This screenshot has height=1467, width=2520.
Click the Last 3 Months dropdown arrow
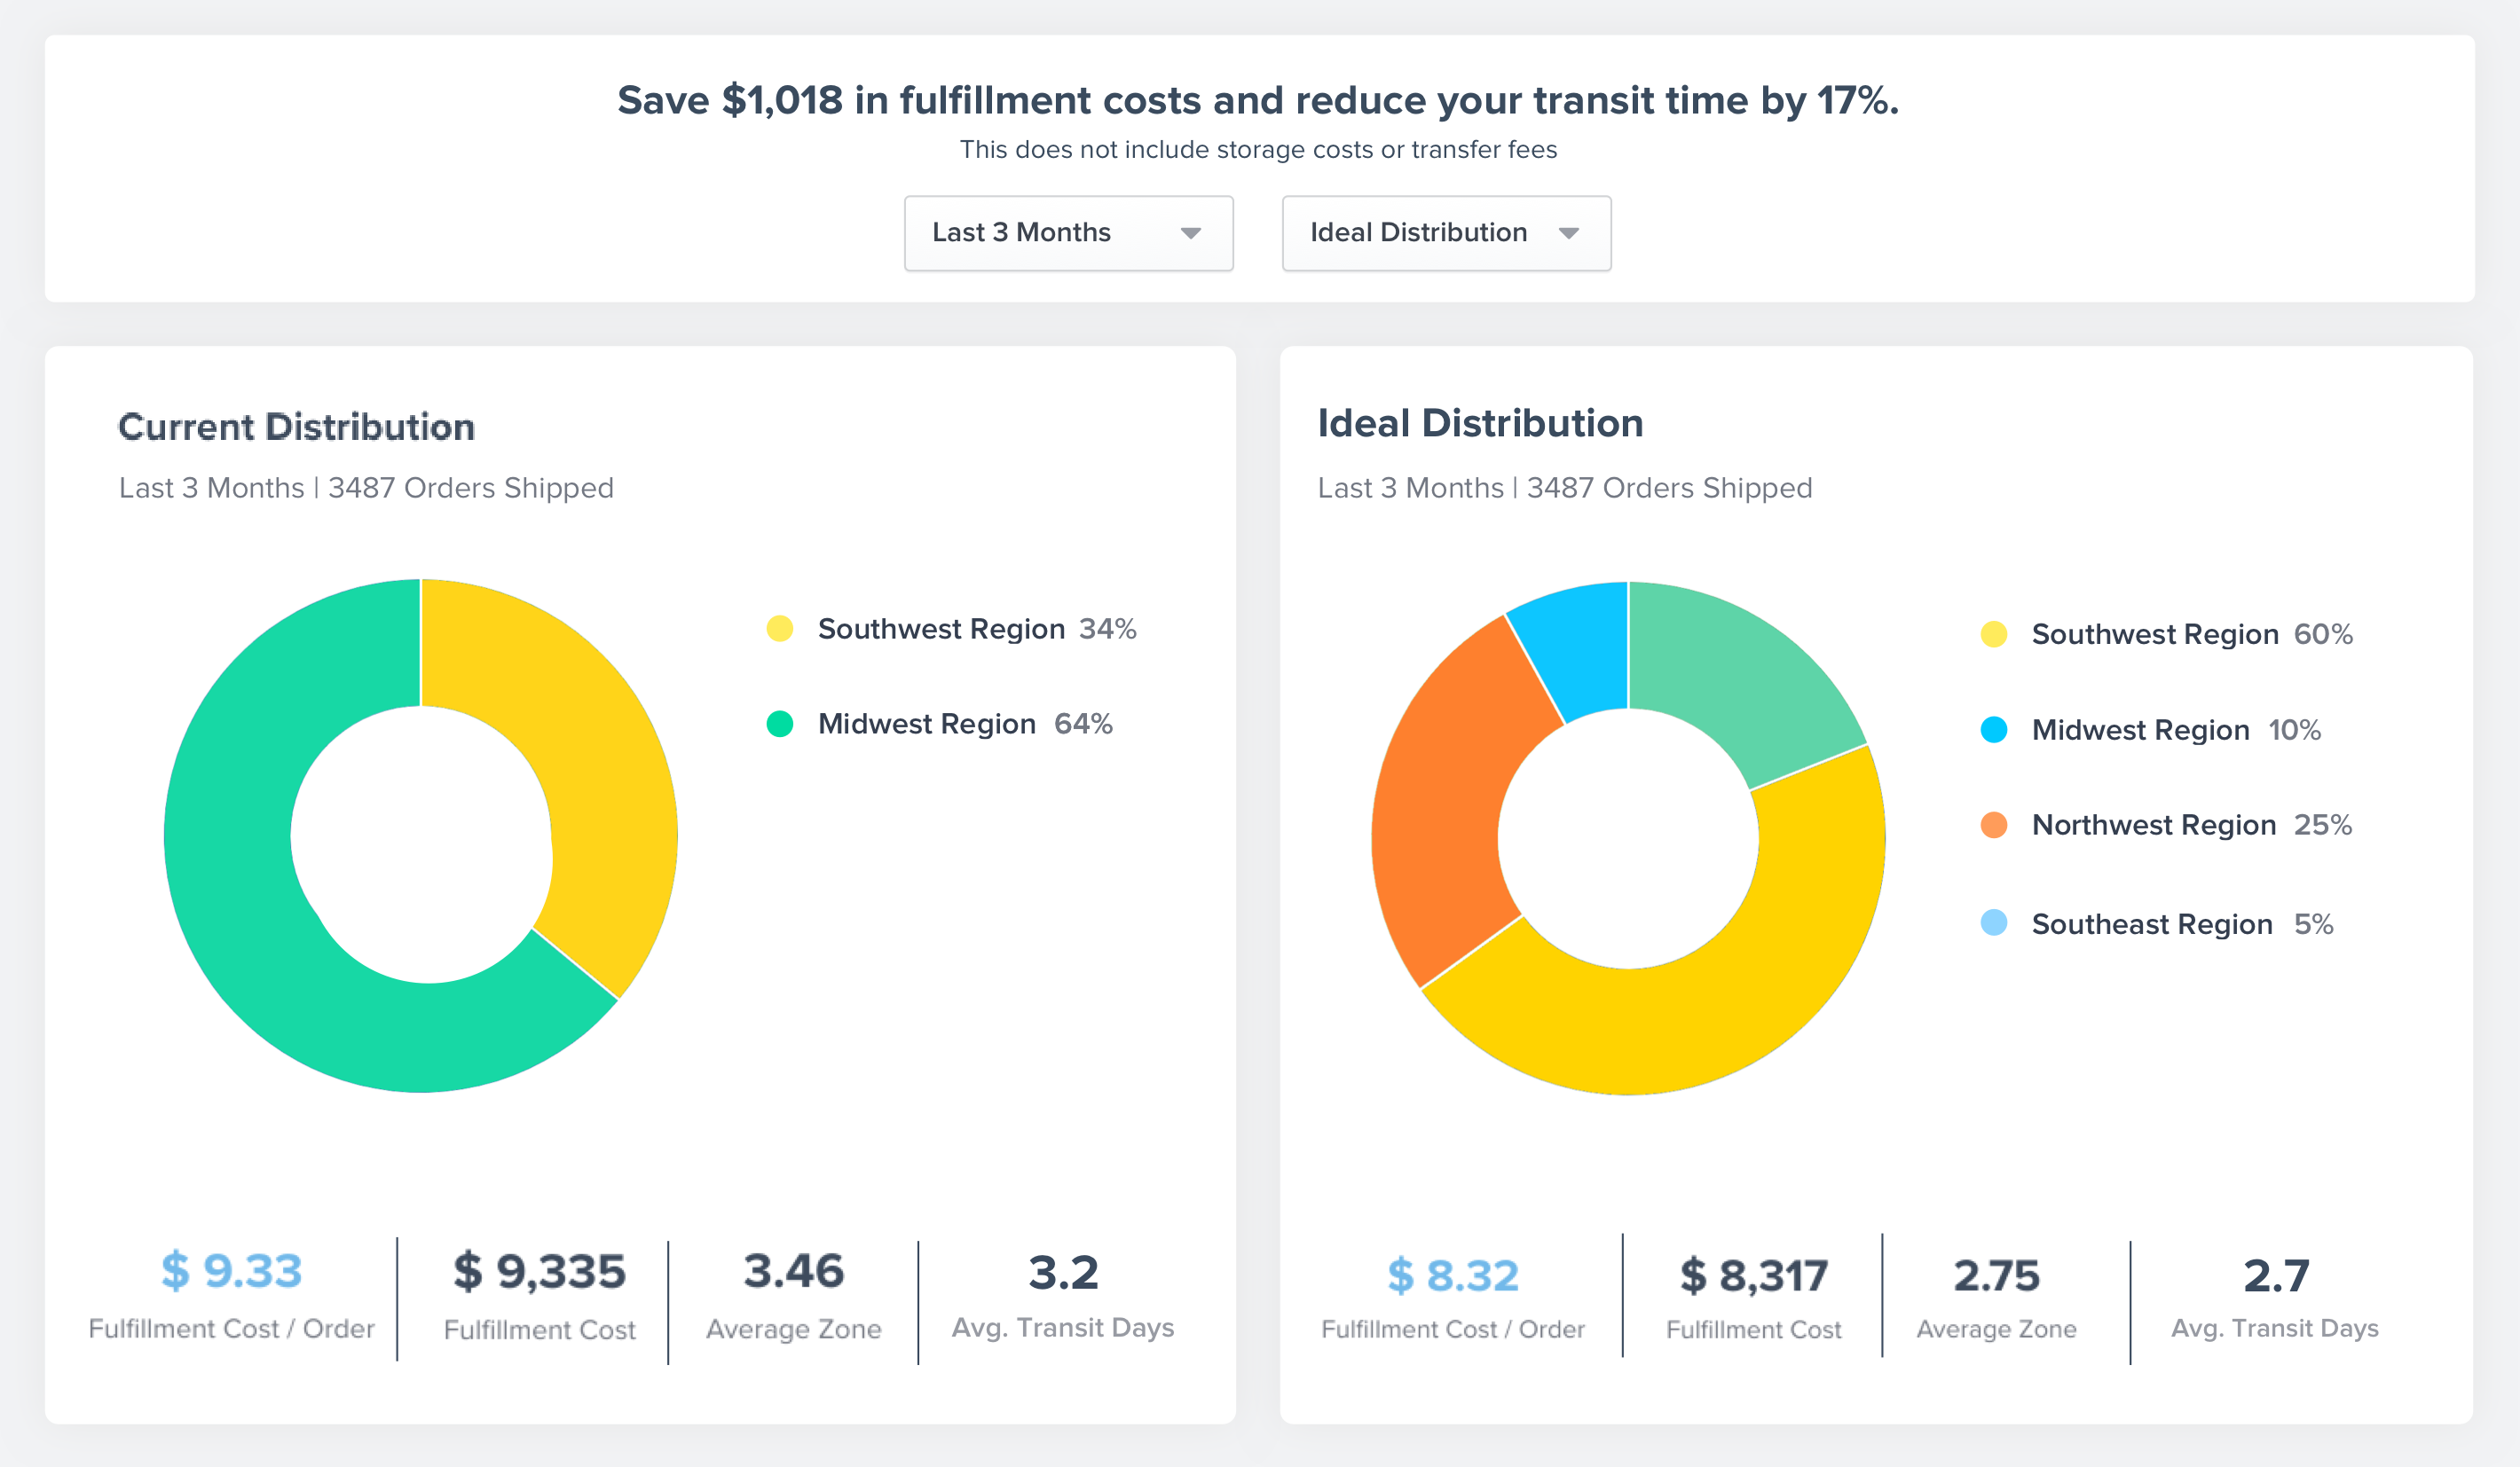pos(1190,234)
